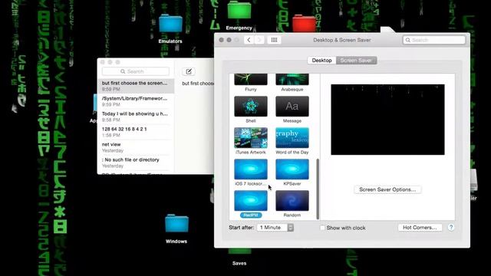
Task: Pick the Word of the Day screen saver
Action: pos(292,138)
